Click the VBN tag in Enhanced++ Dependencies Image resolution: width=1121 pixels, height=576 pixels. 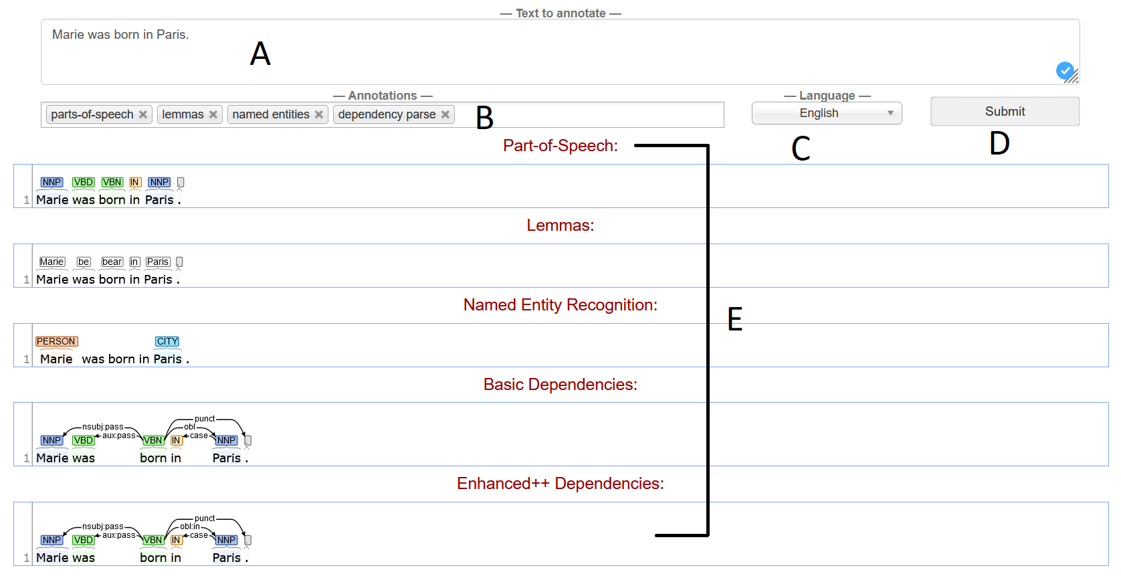coord(153,540)
